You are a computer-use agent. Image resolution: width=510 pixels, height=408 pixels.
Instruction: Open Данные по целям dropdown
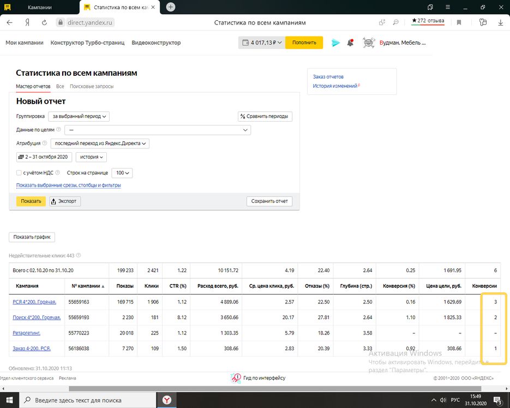coord(158,130)
